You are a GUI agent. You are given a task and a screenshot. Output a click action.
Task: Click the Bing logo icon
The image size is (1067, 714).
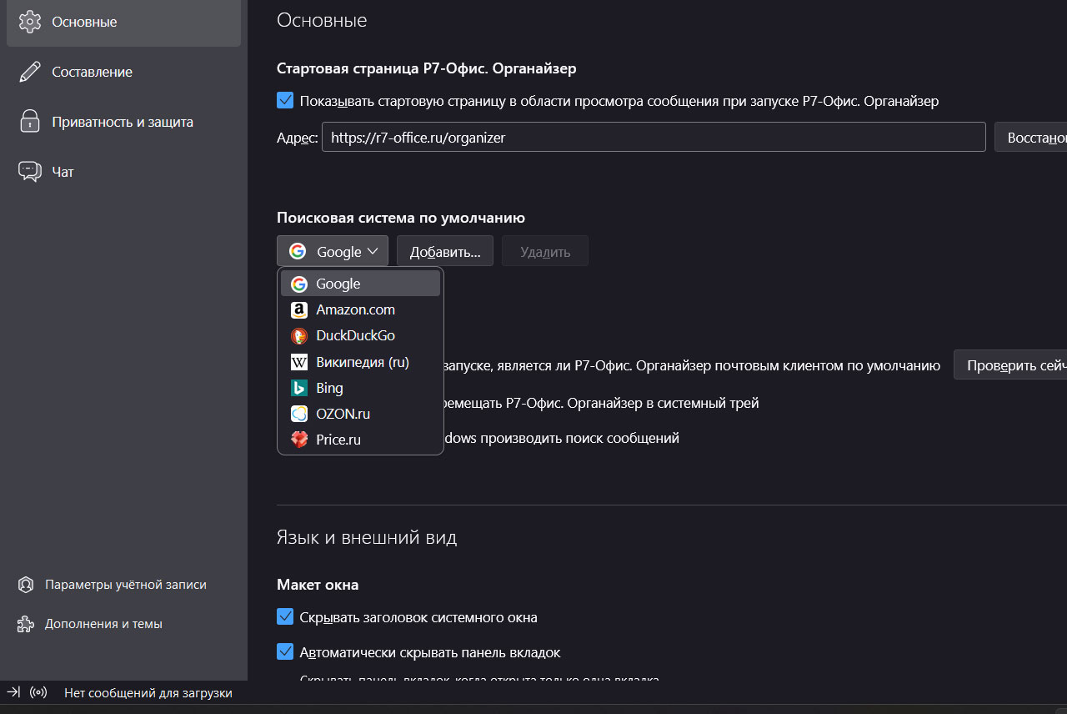pyautogui.click(x=299, y=388)
